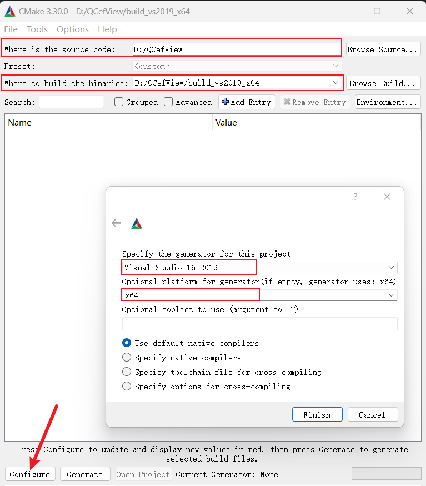
Task: Click the back arrow in the generator dialog
Action: pos(116,223)
